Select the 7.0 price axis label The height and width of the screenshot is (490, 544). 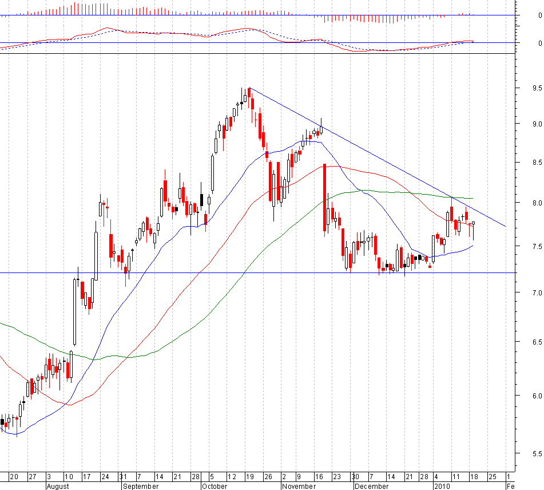pos(537,293)
